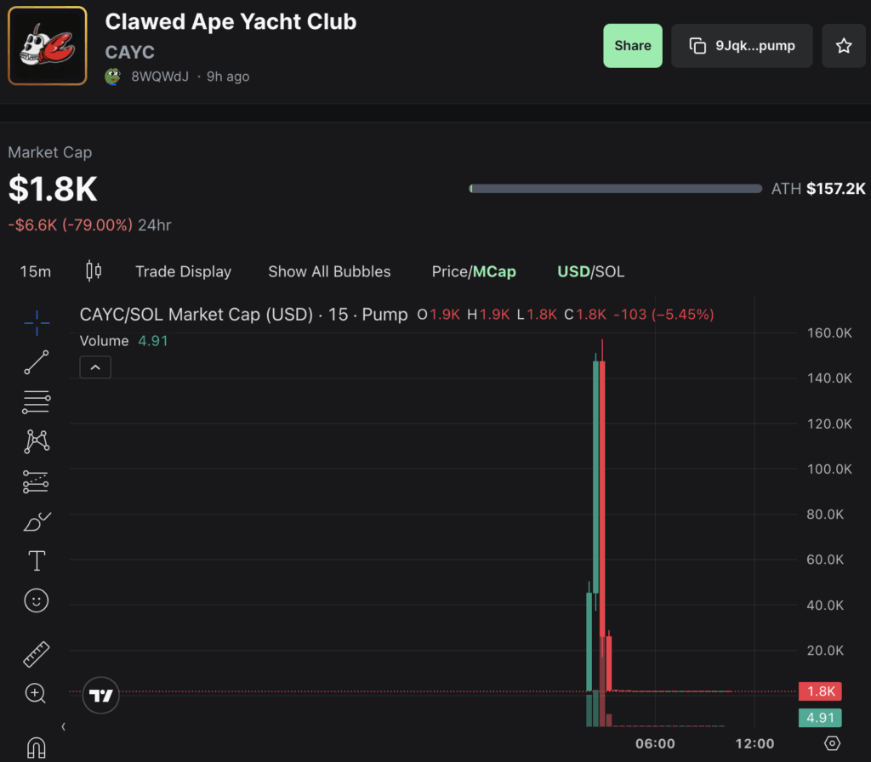Select the crosshair cursor tool
Viewport: 871px width, 762px height.
[36, 322]
